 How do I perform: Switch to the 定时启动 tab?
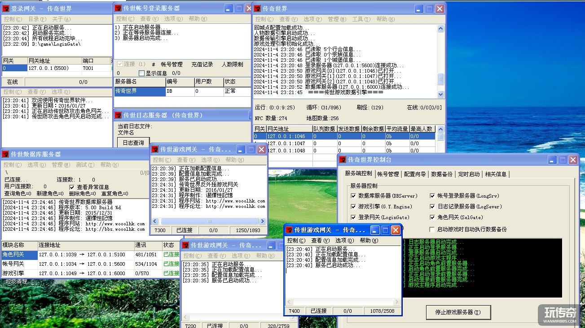click(x=469, y=174)
